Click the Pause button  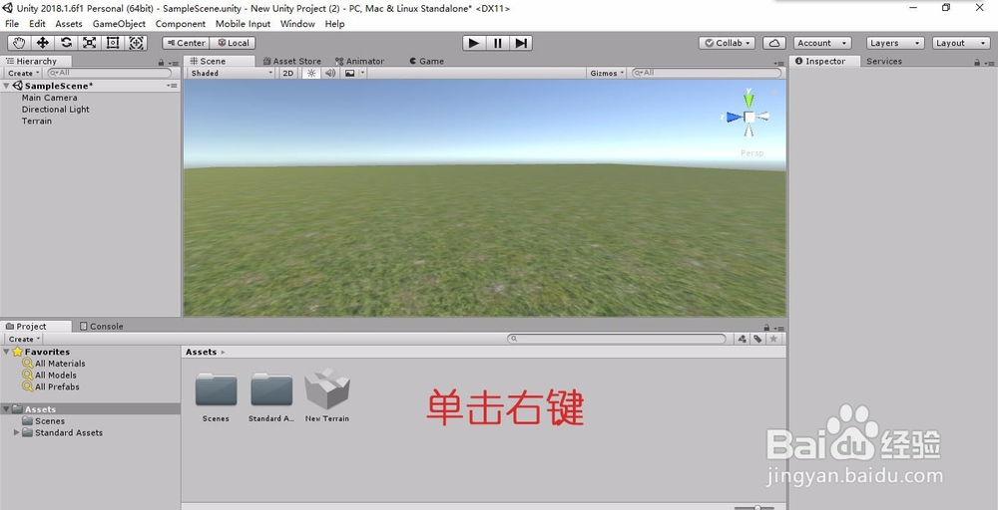[x=498, y=43]
